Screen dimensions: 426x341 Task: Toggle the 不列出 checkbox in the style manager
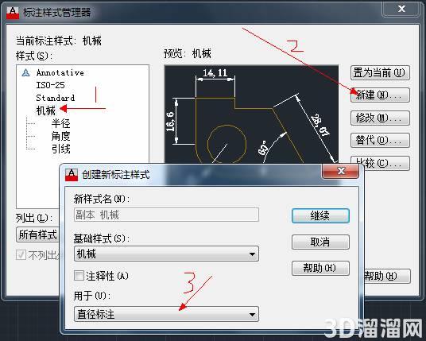click(21, 255)
